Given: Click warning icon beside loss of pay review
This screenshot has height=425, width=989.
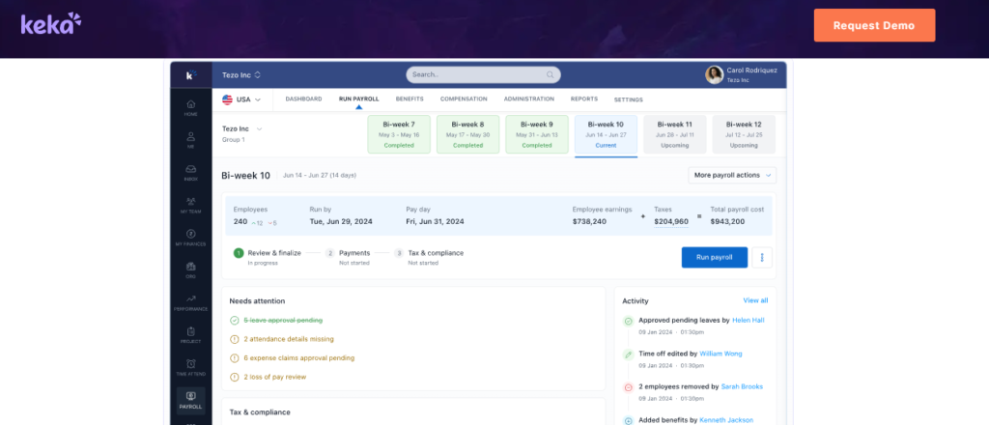Looking at the screenshot, I should [x=235, y=377].
